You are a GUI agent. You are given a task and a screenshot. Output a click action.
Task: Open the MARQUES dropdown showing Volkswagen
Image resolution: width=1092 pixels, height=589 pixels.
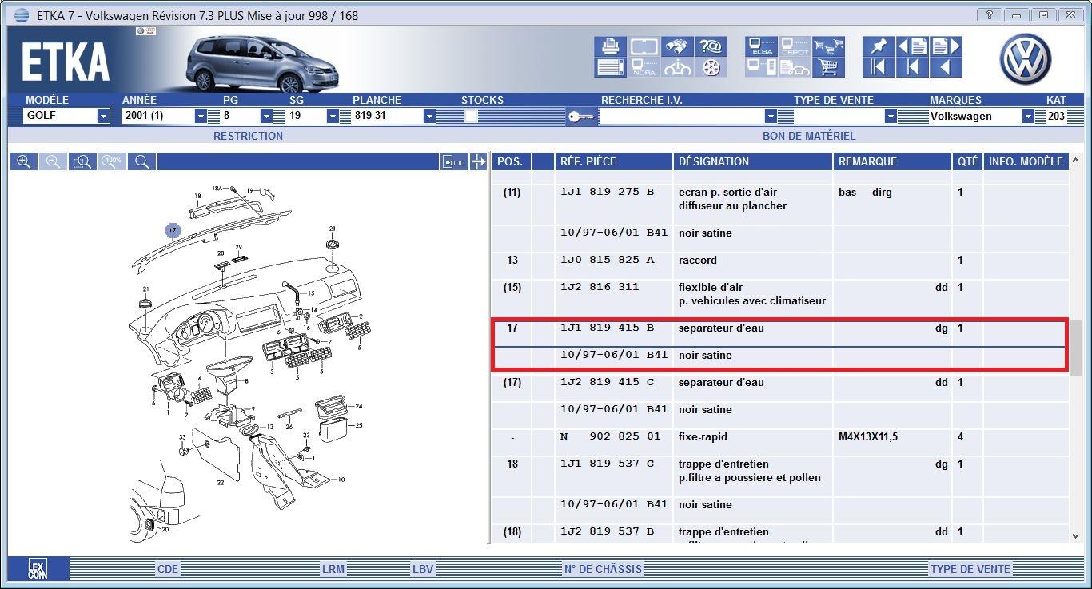point(1028,116)
